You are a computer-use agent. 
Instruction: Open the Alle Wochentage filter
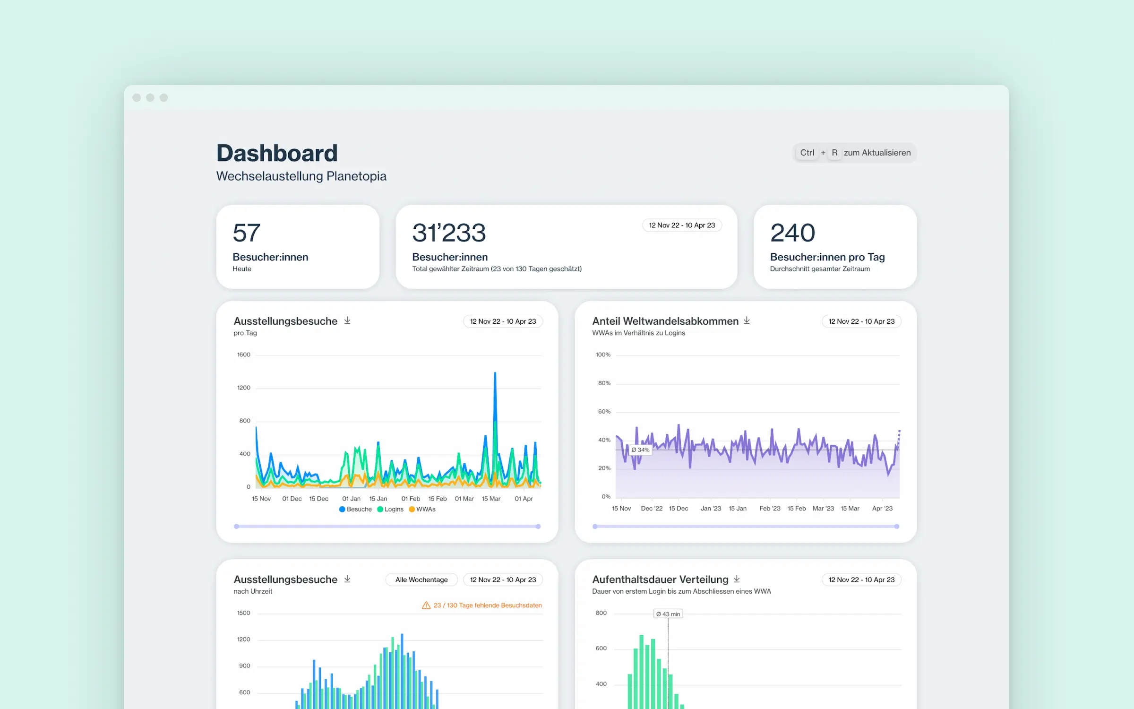[421, 579]
